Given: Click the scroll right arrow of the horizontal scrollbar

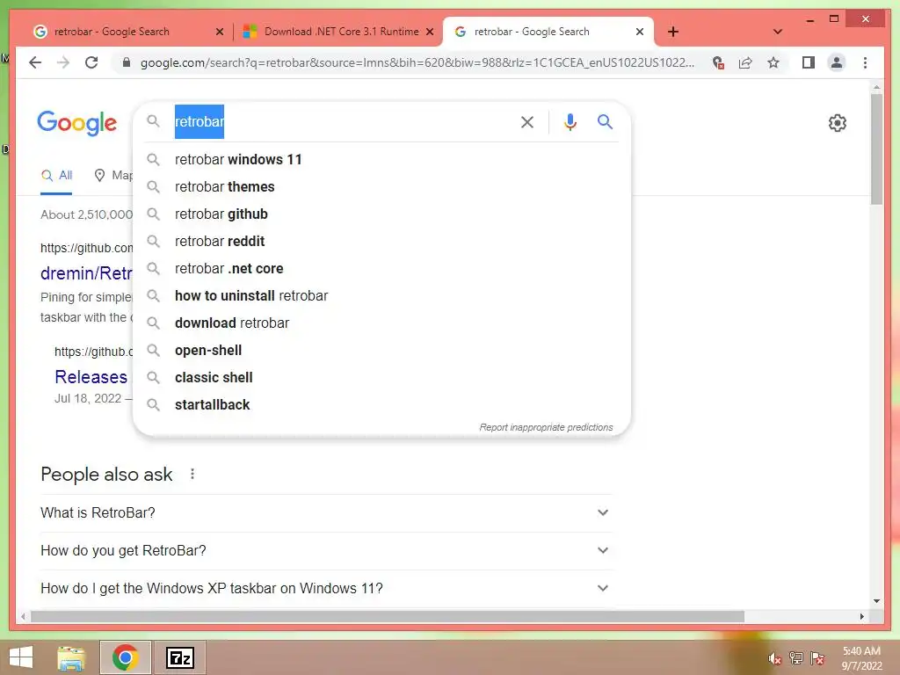Looking at the screenshot, I should click(861, 616).
